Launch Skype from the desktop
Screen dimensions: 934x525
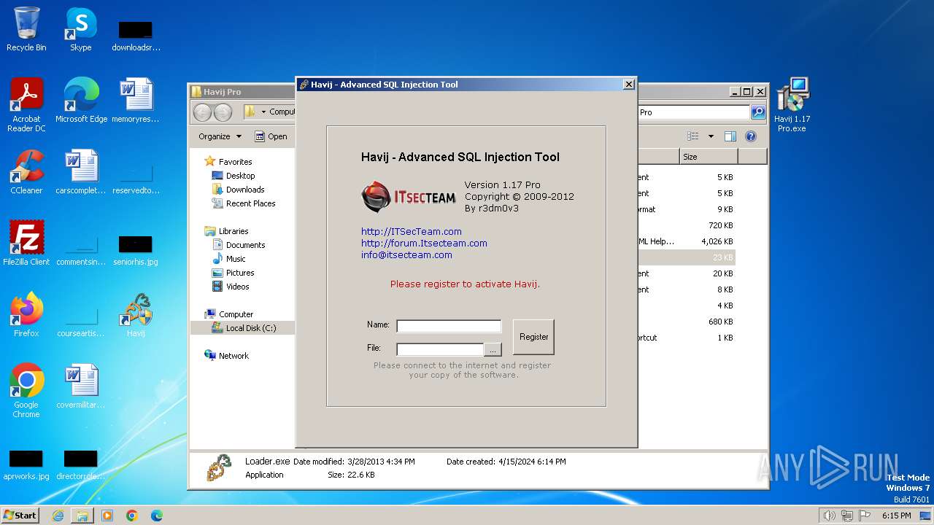[80, 29]
